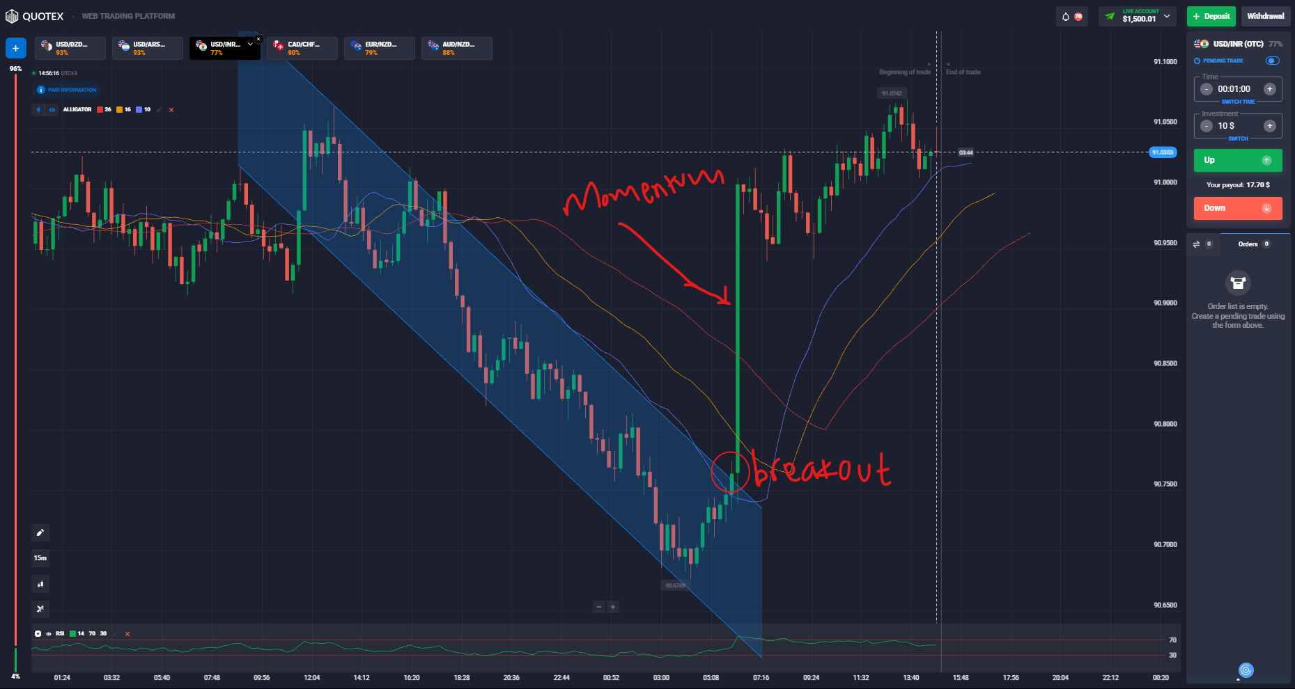
Task: Click the support chat bubble icon
Action: (x=1246, y=670)
